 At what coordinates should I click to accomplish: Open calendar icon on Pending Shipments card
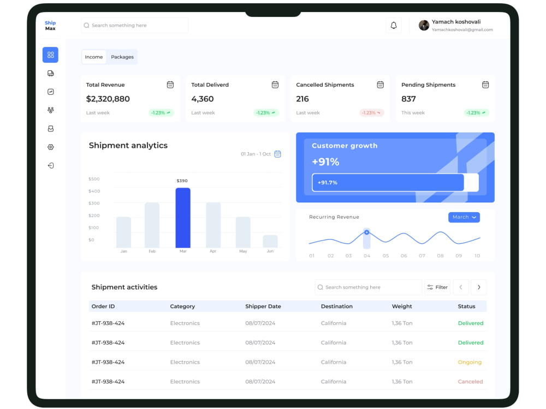point(485,85)
